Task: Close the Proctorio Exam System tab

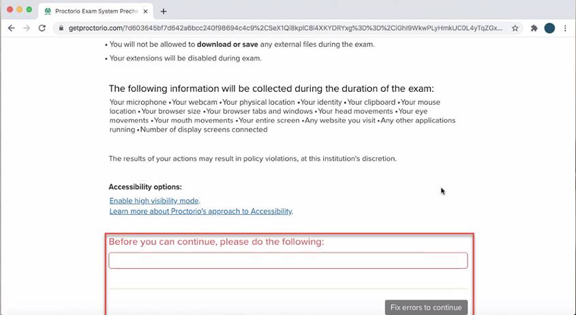Action: 146,11
